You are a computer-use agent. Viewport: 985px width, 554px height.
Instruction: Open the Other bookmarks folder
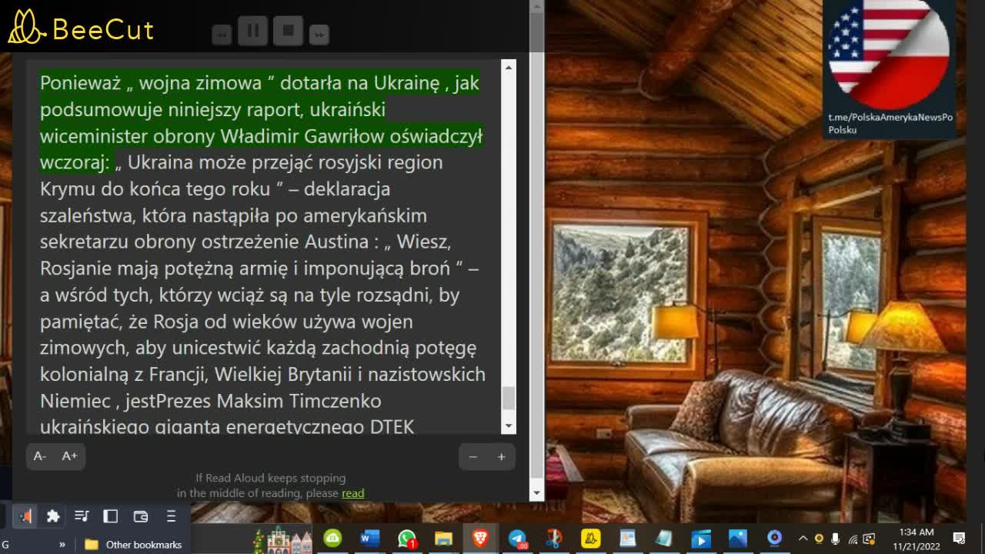(x=134, y=545)
